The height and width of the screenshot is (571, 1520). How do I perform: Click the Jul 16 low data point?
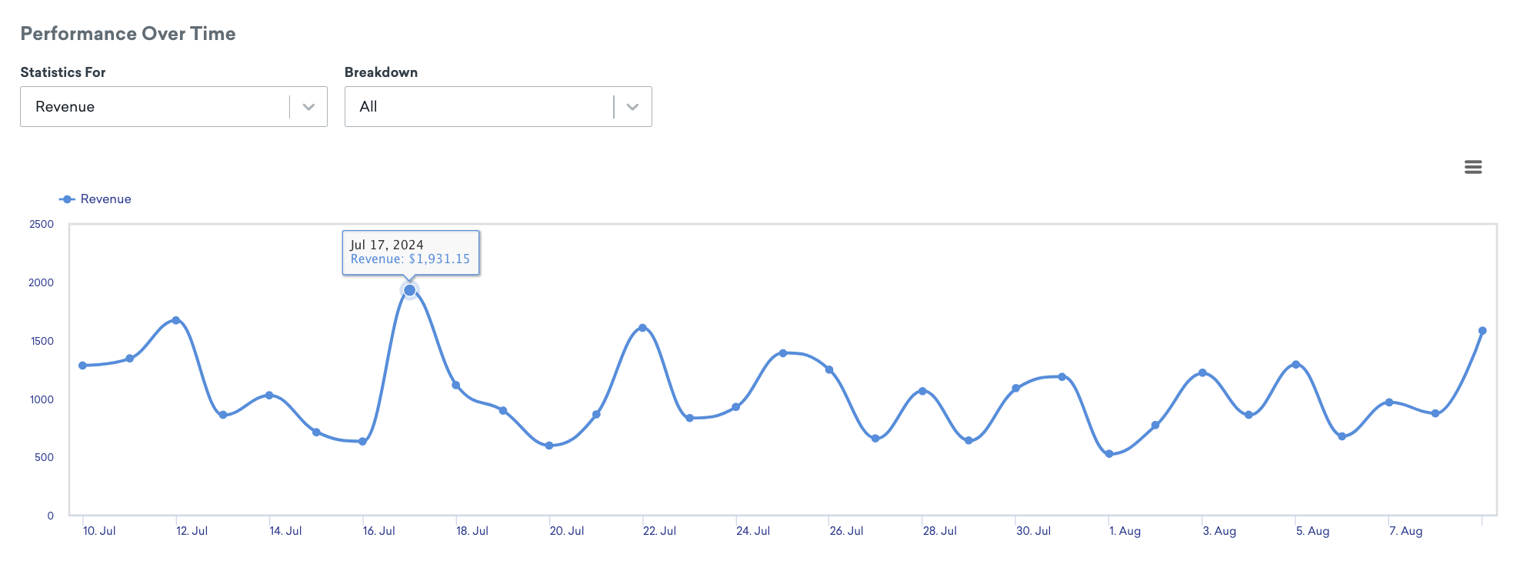(x=363, y=442)
